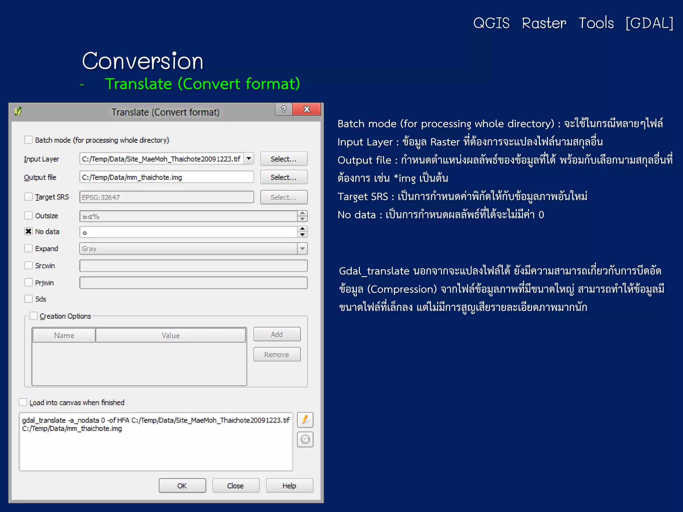Open the Input Layer dropdown arrow

click(249, 159)
